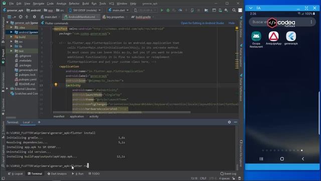Click the Hide link in Flutter commands bar

coord(232,23)
